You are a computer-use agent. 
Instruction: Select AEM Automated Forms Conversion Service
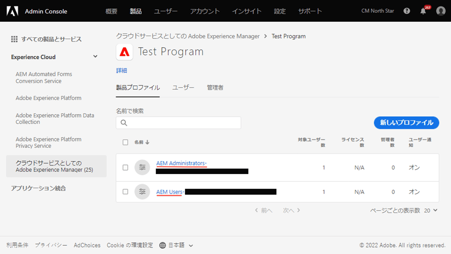click(44, 78)
